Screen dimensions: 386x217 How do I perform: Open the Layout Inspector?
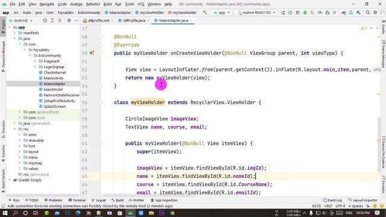[363, 200]
